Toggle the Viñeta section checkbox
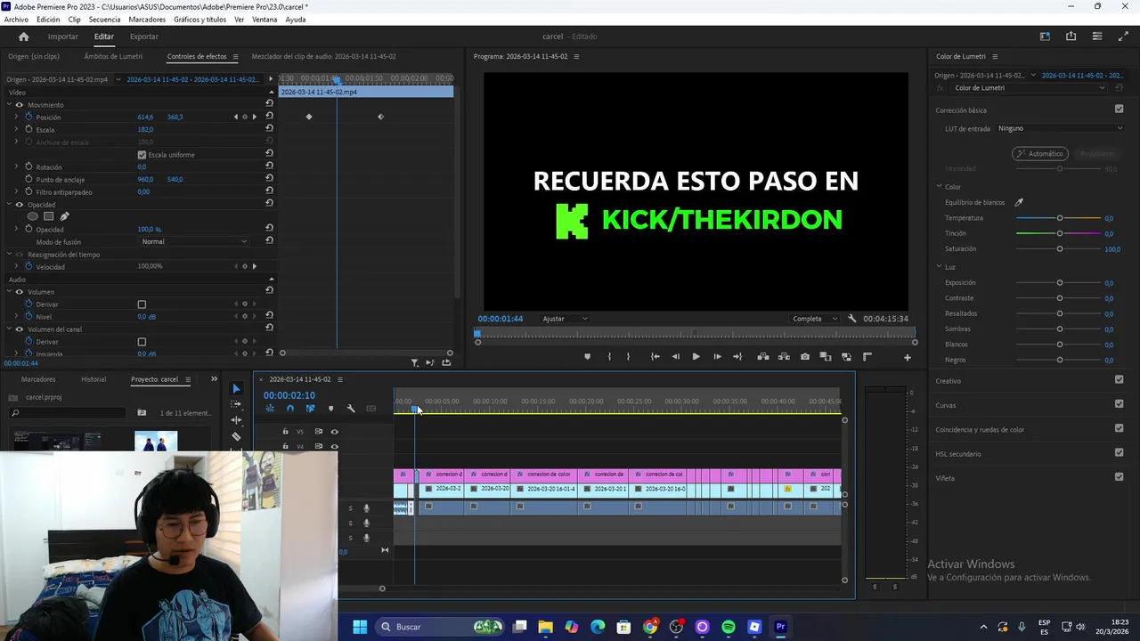This screenshot has height=641, width=1140. pos(1119,477)
